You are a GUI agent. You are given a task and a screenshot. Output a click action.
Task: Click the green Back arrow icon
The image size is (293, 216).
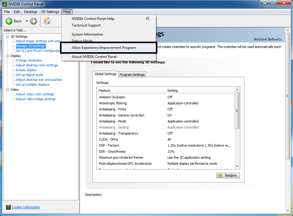click(9, 21)
